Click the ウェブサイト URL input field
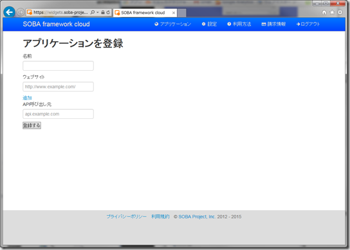Image resolution: width=350 pixels, height=250 pixels. point(58,87)
